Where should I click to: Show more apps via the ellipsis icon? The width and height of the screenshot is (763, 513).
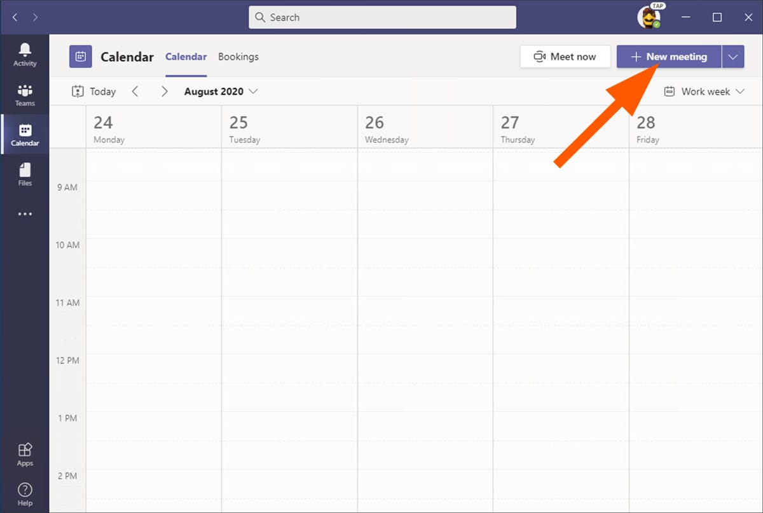click(x=25, y=214)
